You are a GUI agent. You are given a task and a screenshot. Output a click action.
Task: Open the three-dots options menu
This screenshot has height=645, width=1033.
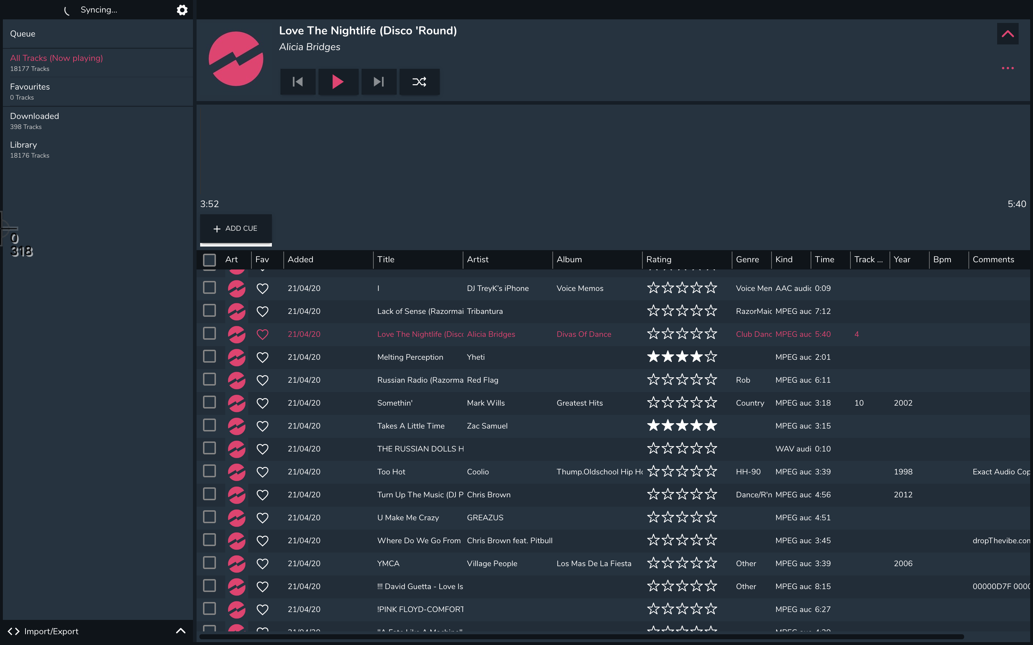1008,68
